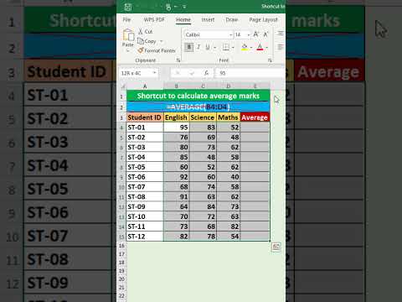Open the Calibri font name dropdown
Viewport: 402px width, 302px height.
point(231,34)
